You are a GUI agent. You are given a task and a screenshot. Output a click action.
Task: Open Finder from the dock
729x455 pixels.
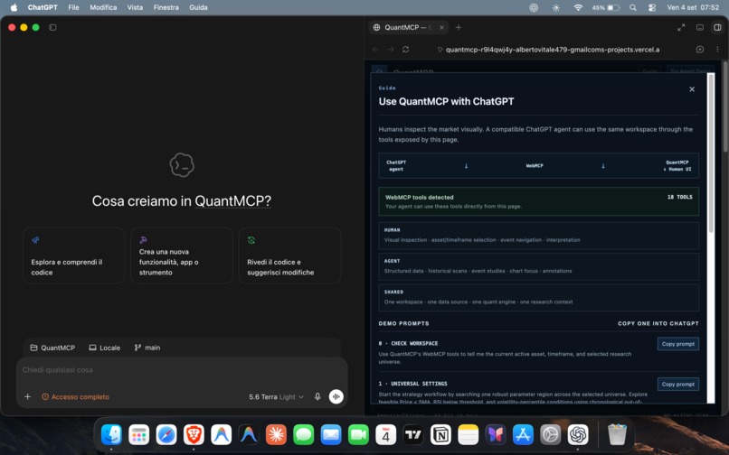[x=111, y=434]
